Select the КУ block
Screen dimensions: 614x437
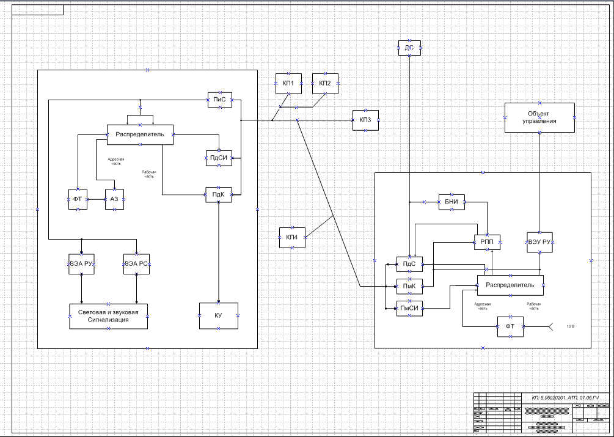[219, 315]
